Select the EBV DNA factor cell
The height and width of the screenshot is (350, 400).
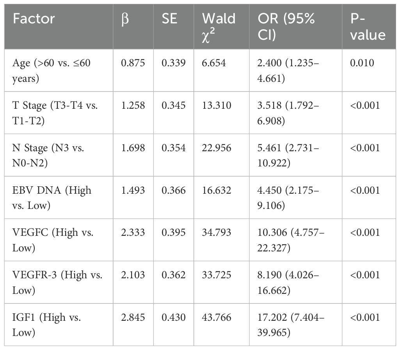[52, 198]
